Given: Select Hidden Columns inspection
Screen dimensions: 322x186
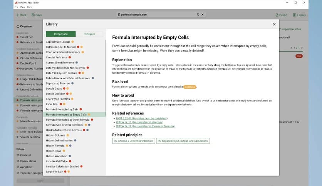Looking at the screenshot, I should point(57,135).
